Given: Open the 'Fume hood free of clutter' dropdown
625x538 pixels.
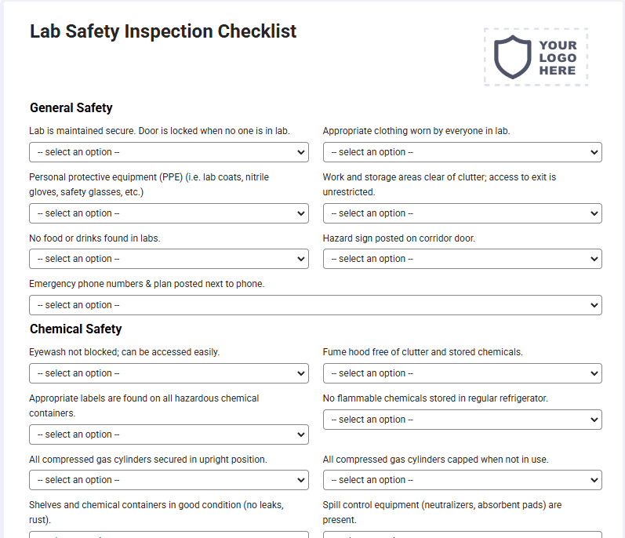Looking at the screenshot, I should pyautogui.click(x=463, y=373).
